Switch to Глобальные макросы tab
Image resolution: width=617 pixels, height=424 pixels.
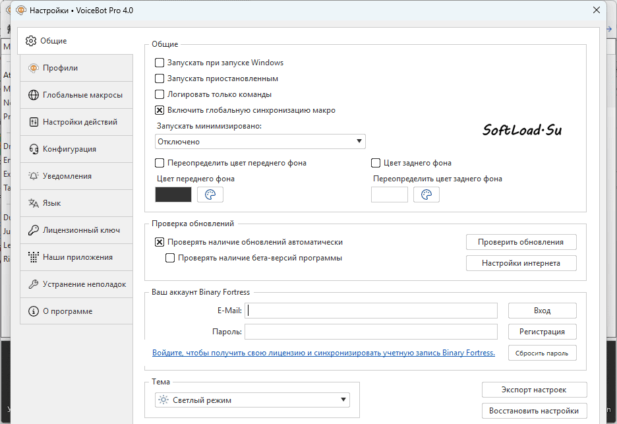coord(76,95)
